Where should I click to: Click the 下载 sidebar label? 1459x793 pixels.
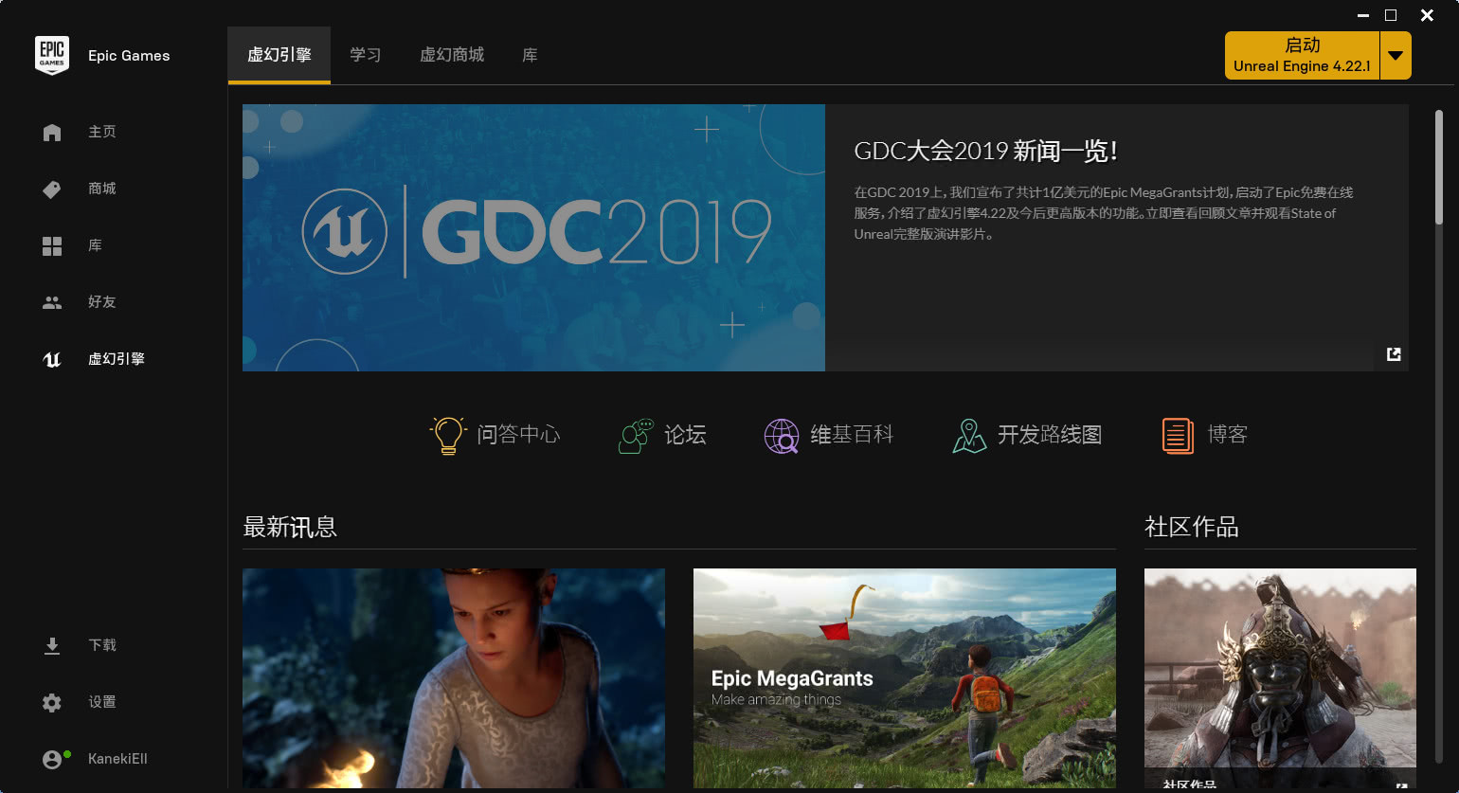point(102,645)
